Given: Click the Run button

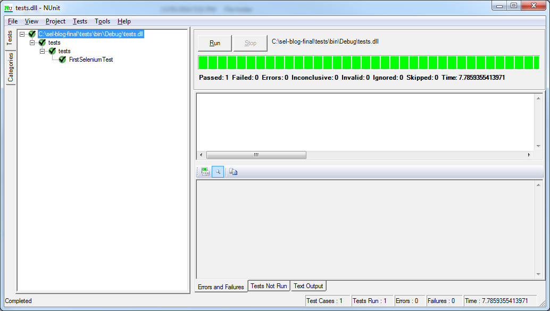Looking at the screenshot, I should [x=215, y=43].
